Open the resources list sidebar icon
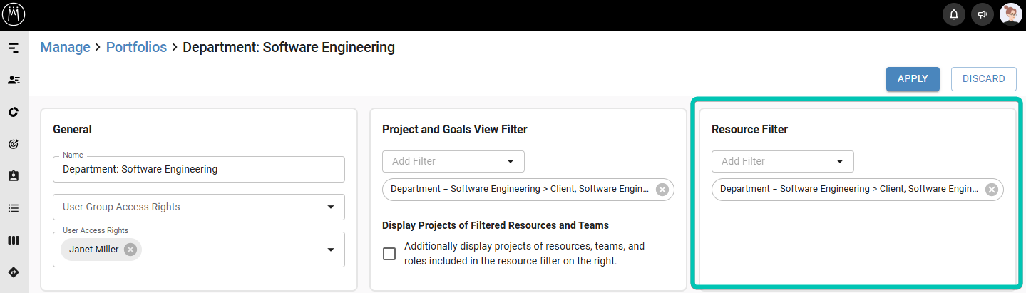Screen dimensions: 1026x293 (x=14, y=80)
